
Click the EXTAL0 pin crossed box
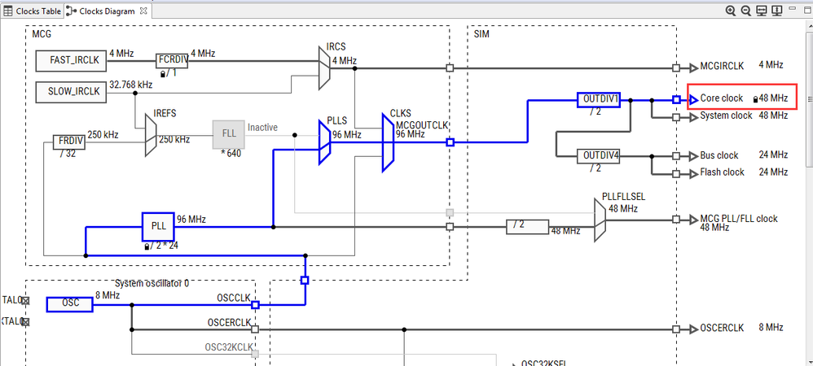click(x=26, y=322)
